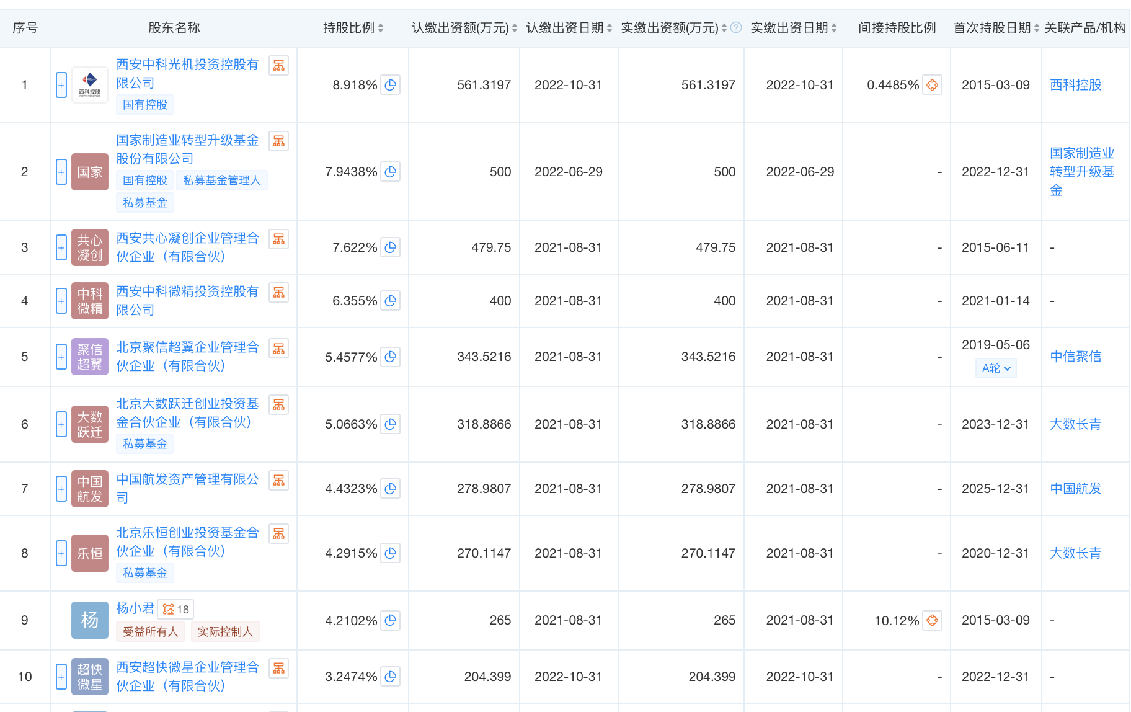Open 大数长青 link in 北京大数跃迁 row

(1076, 424)
